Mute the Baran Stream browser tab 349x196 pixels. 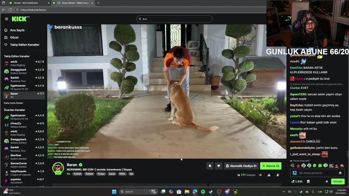click(x=59, y=3)
